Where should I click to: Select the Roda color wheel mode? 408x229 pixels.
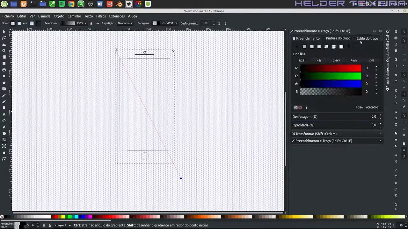(x=354, y=60)
